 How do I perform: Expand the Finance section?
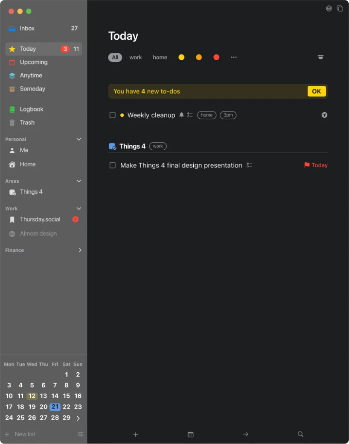pyautogui.click(x=80, y=250)
